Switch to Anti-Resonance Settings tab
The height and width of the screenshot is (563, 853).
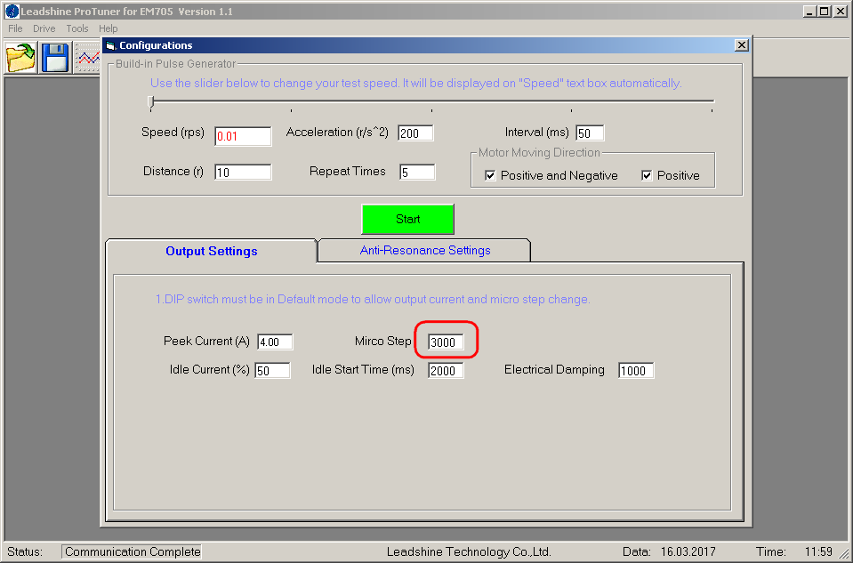425,250
